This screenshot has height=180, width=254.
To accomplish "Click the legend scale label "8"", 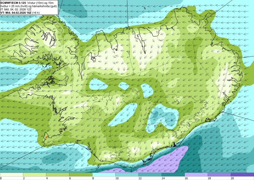I will (x=93, y=178).
